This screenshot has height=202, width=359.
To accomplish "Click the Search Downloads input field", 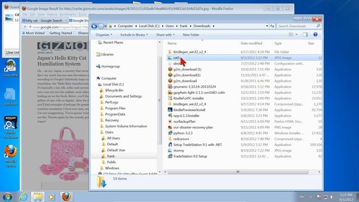I will [x=296, y=26].
